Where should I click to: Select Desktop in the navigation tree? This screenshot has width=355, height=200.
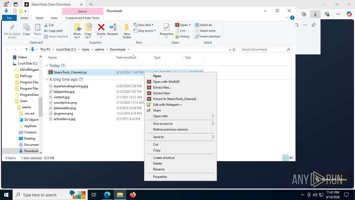30,139
